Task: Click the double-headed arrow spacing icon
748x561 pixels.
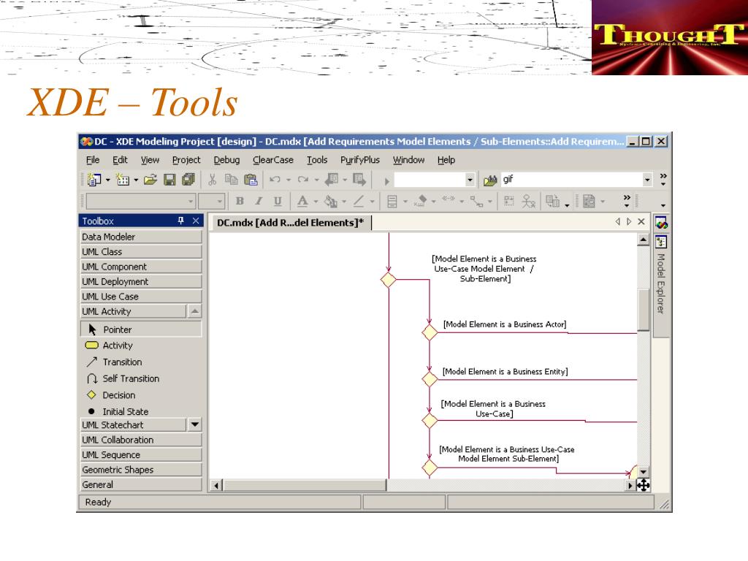Action: pyautogui.click(x=449, y=199)
